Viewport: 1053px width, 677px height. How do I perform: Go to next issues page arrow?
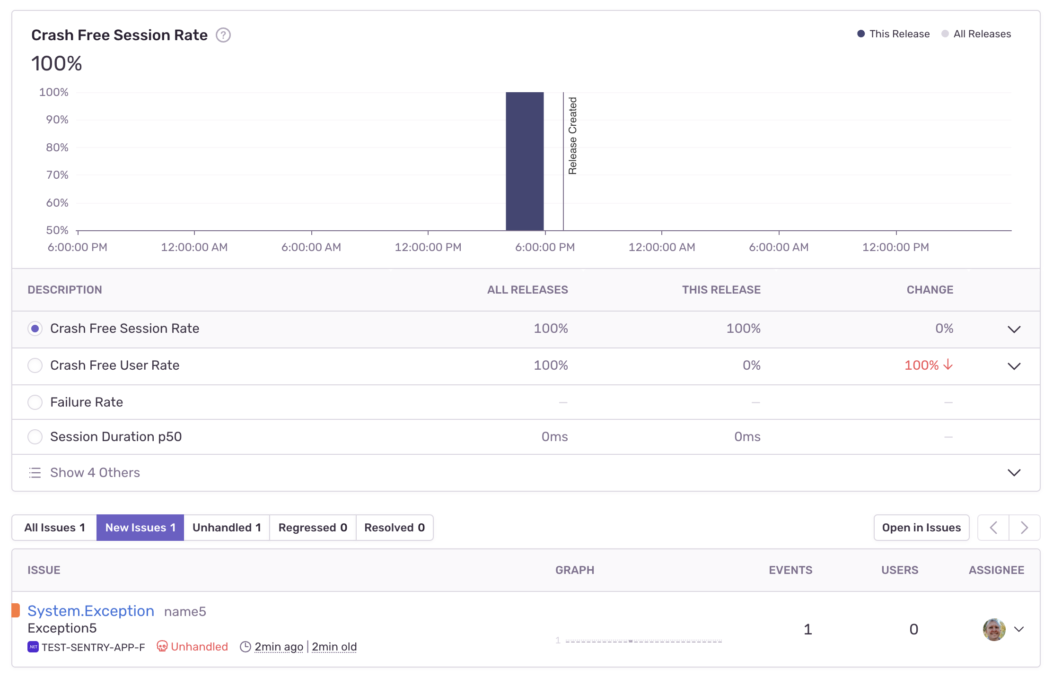click(1024, 528)
